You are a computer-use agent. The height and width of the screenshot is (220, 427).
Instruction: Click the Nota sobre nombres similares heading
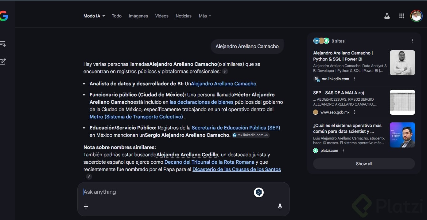click(x=120, y=147)
